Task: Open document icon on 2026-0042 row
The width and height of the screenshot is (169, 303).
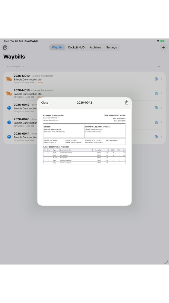Action: 156,108
